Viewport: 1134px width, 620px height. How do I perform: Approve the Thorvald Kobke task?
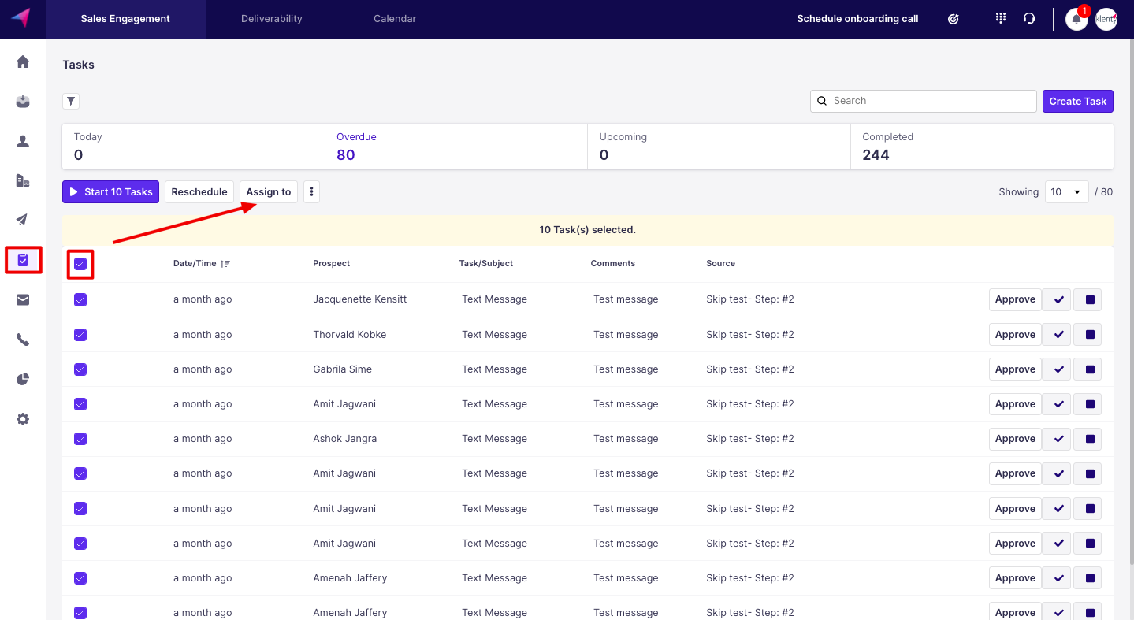tap(1015, 335)
